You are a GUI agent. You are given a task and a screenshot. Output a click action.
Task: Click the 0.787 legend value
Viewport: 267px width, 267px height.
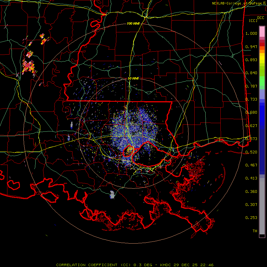pos(251,86)
